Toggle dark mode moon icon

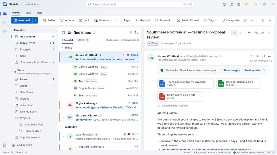pyautogui.click(x=232, y=4)
